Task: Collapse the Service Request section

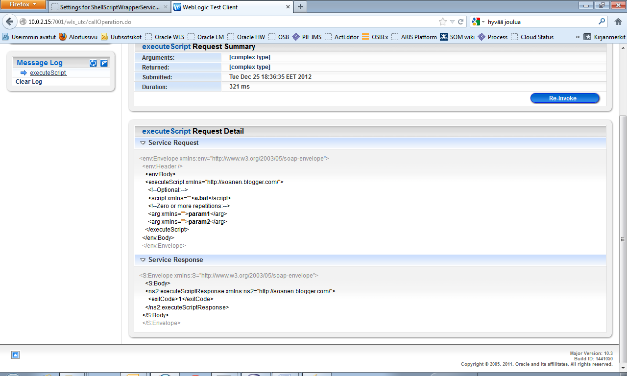Action: tap(143, 143)
